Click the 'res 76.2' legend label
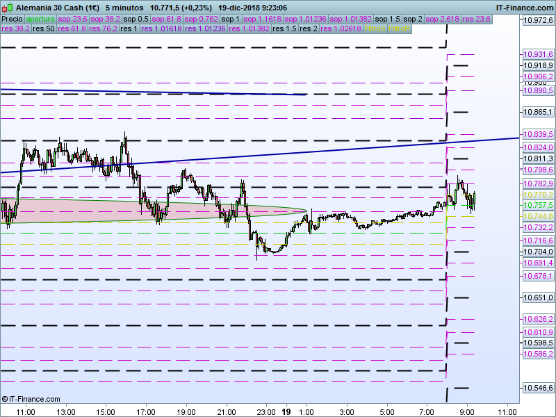The image size is (556, 417). [x=103, y=28]
